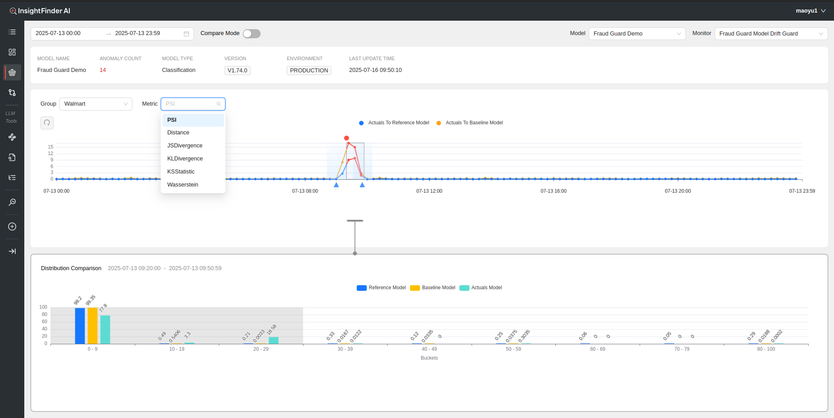Click the plus circle icon in sidebar
The height and width of the screenshot is (418, 834).
point(12,227)
